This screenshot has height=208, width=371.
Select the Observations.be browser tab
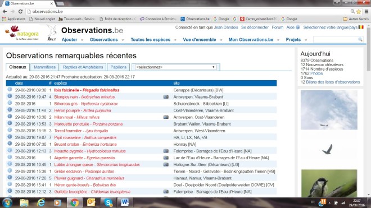pos(29,3)
